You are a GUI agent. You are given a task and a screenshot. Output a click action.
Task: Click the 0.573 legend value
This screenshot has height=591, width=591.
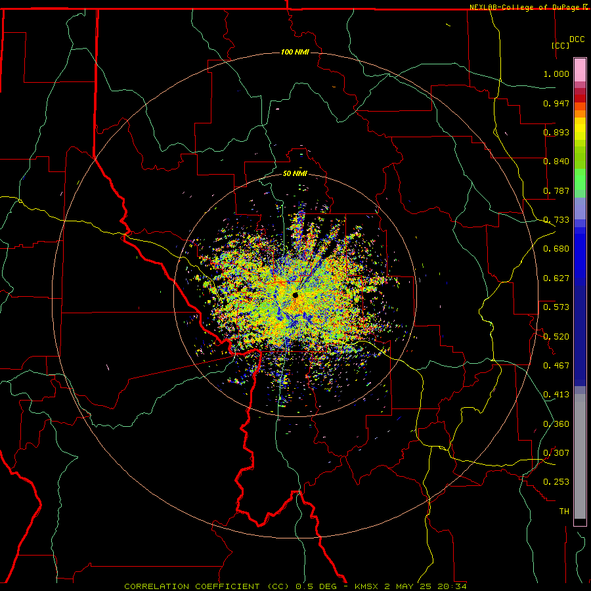tap(556, 307)
